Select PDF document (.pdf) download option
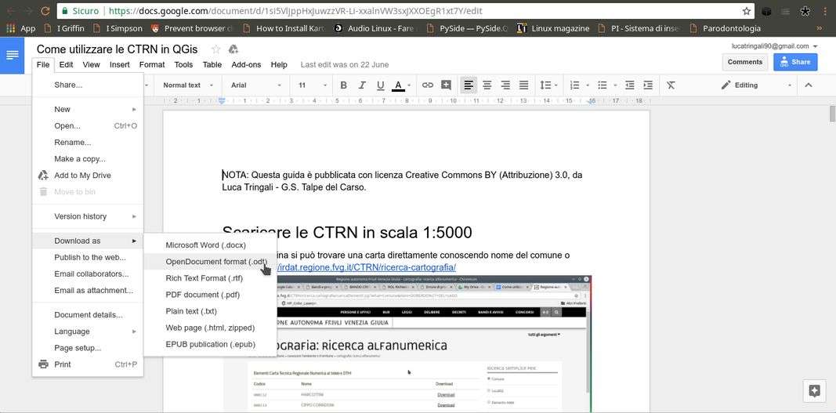 202,295
